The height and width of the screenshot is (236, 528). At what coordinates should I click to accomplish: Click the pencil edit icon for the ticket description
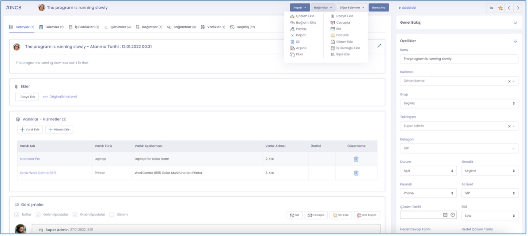[379, 46]
